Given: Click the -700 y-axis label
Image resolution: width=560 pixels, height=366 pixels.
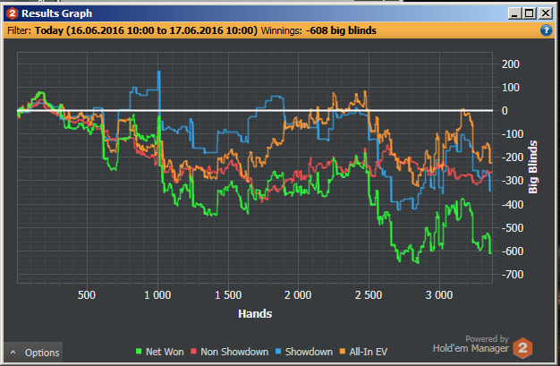Looking at the screenshot, I should coord(513,275).
